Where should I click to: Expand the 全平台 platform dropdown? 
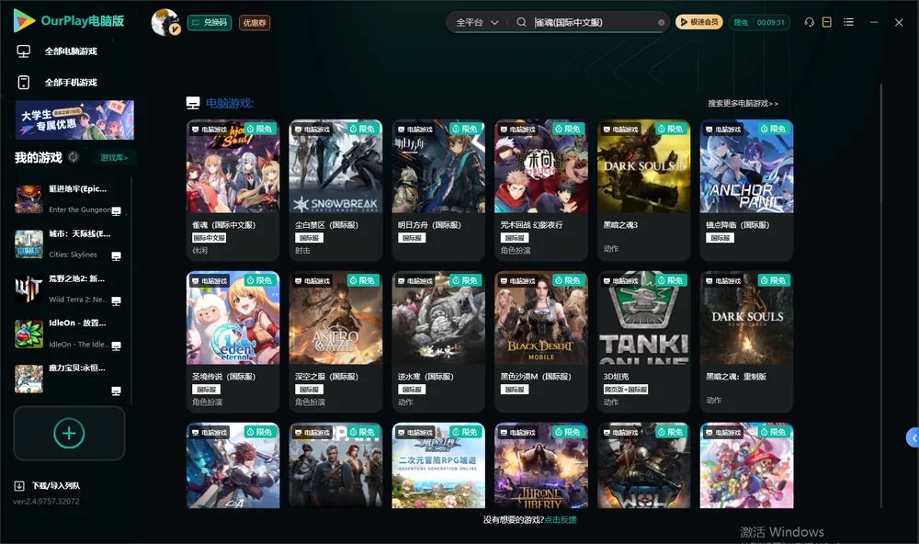[477, 22]
